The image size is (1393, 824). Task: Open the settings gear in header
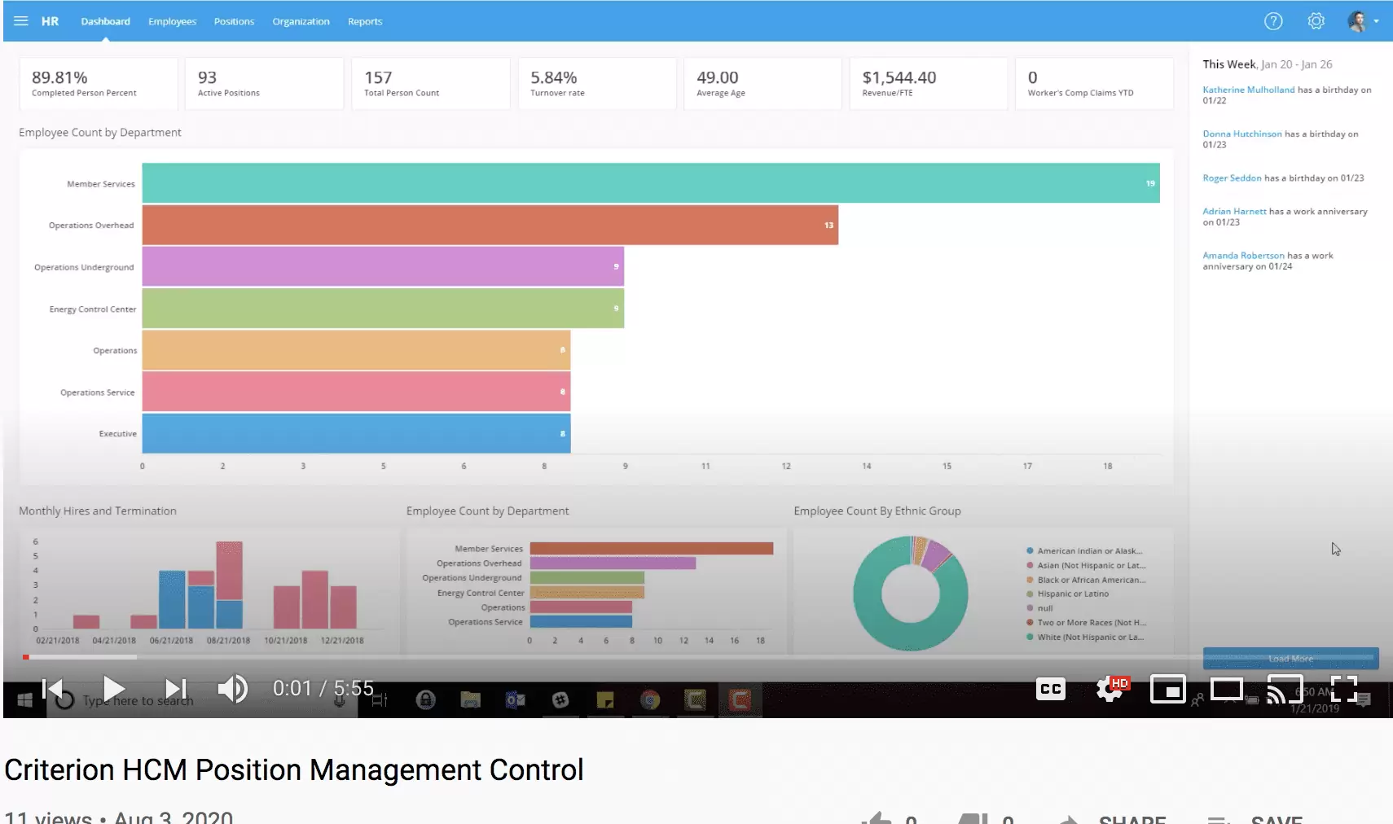[x=1316, y=21]
